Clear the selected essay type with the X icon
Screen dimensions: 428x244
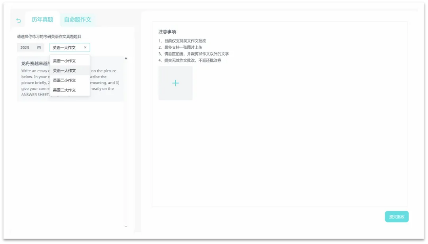click(x=85, y=48)
